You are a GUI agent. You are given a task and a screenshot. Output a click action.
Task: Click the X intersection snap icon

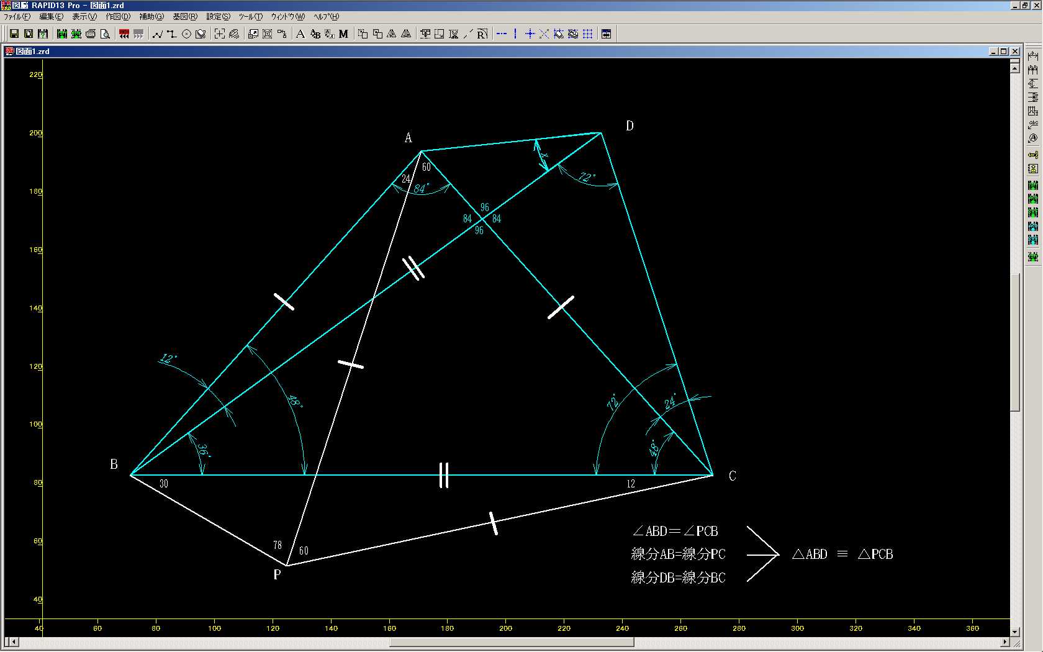pos(544,34)
